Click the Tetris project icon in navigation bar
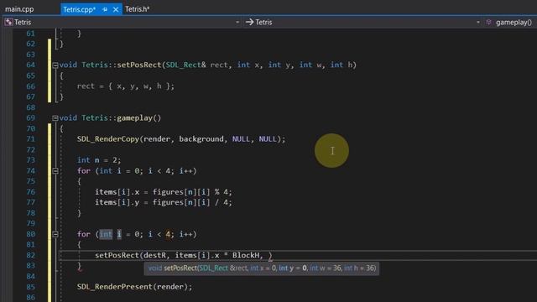Image resolution: width=537 pixels, height=302 pixels. [8, 23]
